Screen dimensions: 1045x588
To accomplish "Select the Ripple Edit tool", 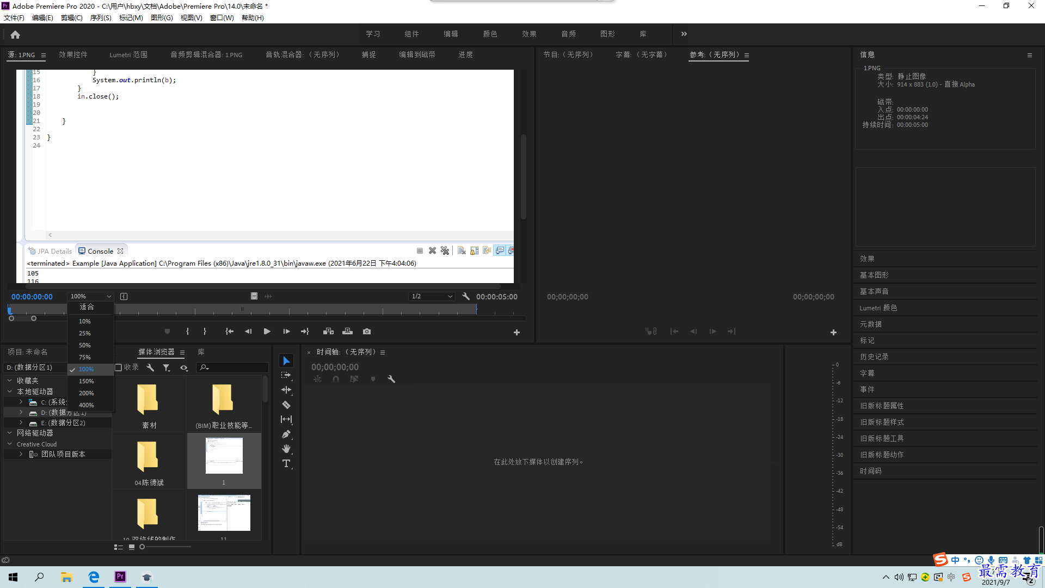I will point(286,390).
